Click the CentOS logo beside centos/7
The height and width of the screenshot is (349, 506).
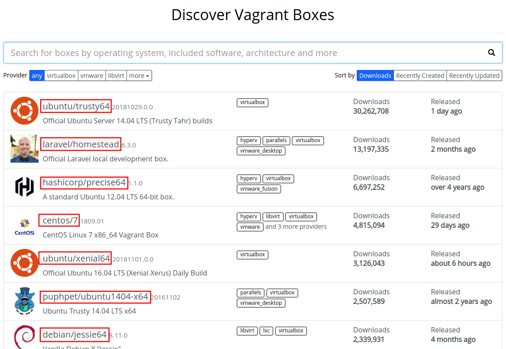click(x=25, y=227)
